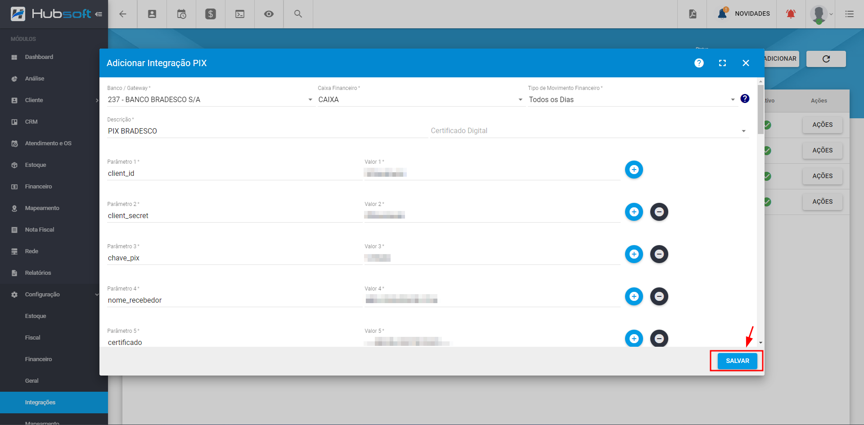864x425 pixels.
Task: Select Integrações in sidebar
Action: pyautogui.click(x=54, y=403)
